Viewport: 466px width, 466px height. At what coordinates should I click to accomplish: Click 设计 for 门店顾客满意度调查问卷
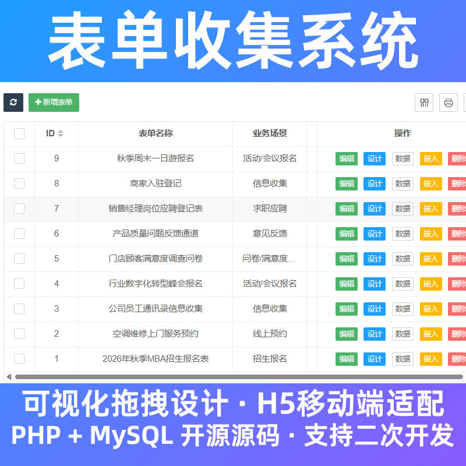(375, 259)
